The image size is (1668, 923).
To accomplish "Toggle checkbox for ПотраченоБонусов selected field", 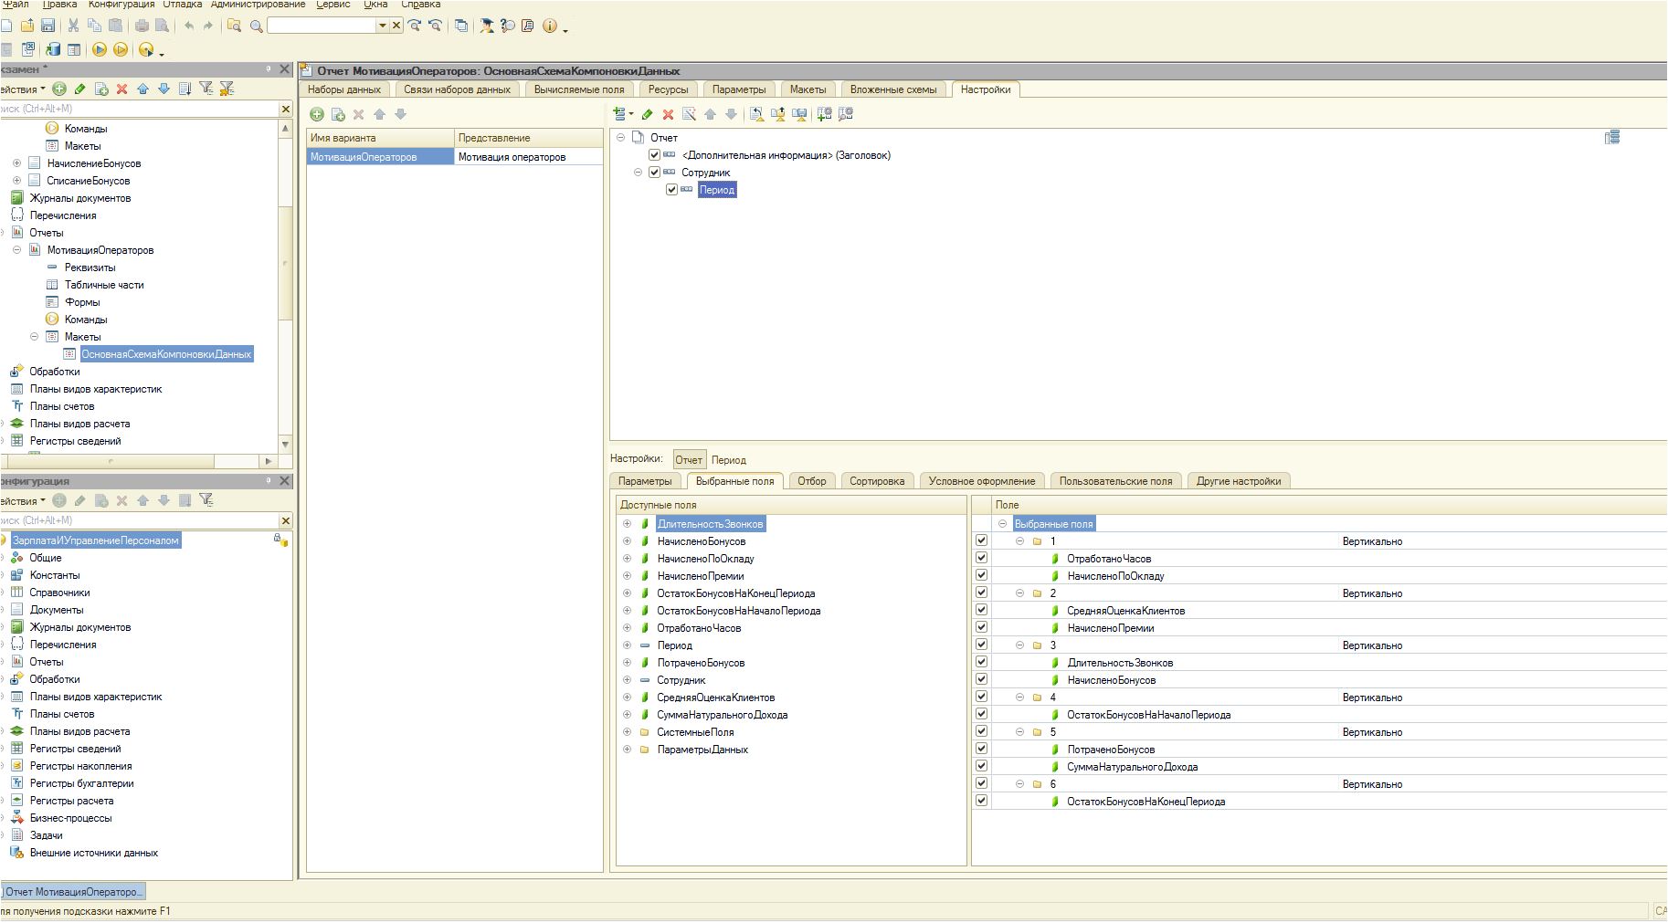I will click(x=982, y=749).
